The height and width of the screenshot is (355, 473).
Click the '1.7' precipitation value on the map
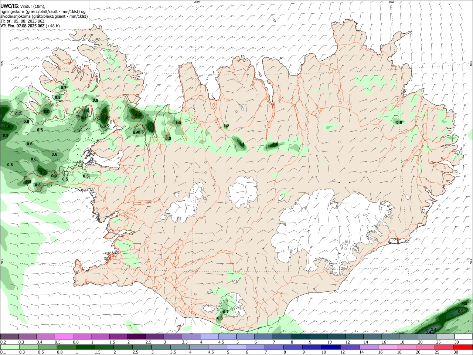tap(43, 172)
